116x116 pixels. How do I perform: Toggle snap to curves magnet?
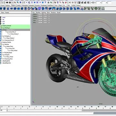coord(58,2)
